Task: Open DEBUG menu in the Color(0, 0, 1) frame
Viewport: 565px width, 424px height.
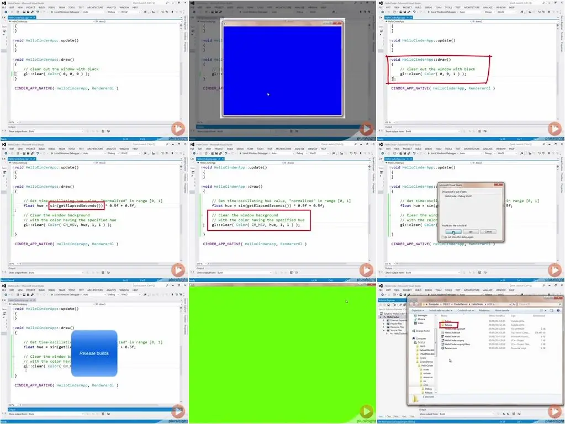Action: (x=429, y=7)
